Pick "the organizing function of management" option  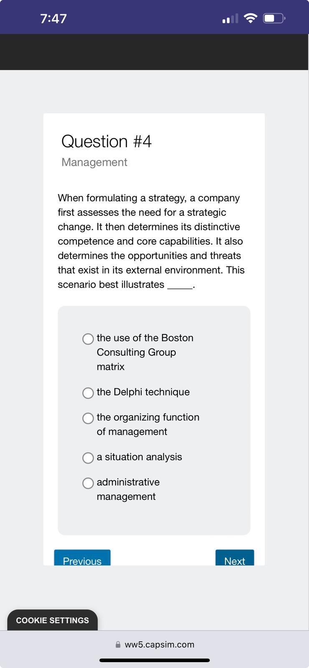(88, 418)
